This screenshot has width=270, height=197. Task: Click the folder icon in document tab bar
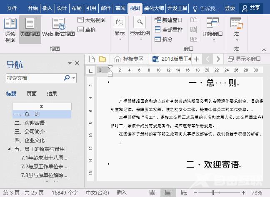[102, 59]
